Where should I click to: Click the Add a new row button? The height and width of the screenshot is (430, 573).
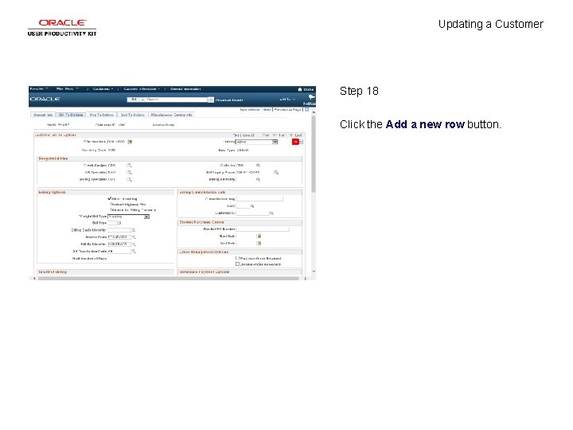click(295, 142)
